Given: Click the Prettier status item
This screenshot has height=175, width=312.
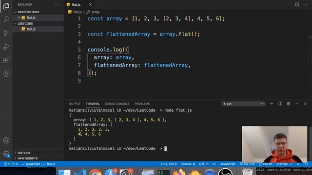Looking at the screenshot, I should [x=284, y=164].
